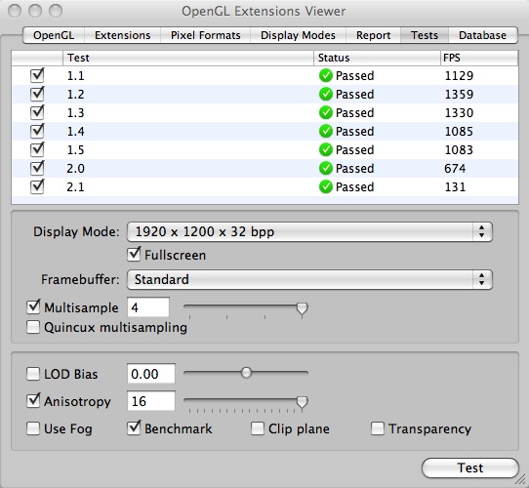Image resolution: width=529 pixels, height=488 pixels.
Task: Open the Display Modes tab
Action: pyautogui.click(x=298, y=35)
